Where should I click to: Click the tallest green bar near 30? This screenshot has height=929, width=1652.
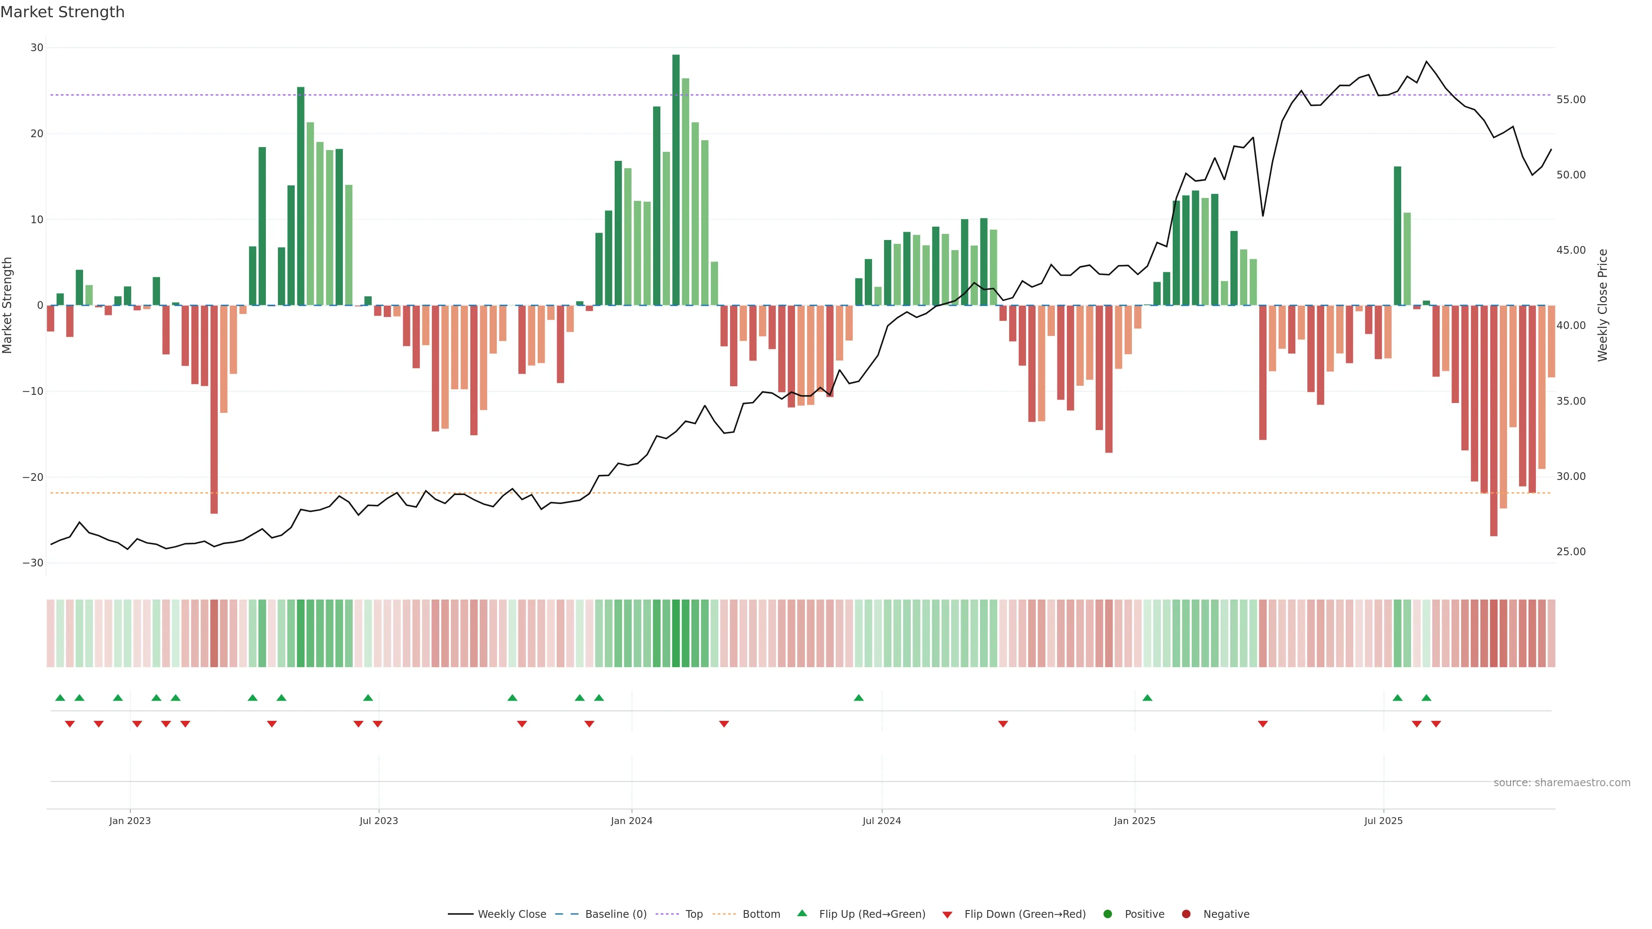point(676,179)
